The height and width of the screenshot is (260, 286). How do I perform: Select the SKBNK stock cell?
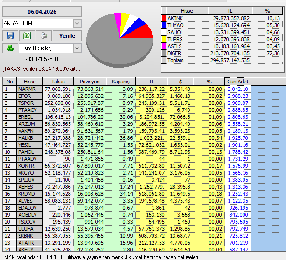pyautogui.click(x=30, y=236)
